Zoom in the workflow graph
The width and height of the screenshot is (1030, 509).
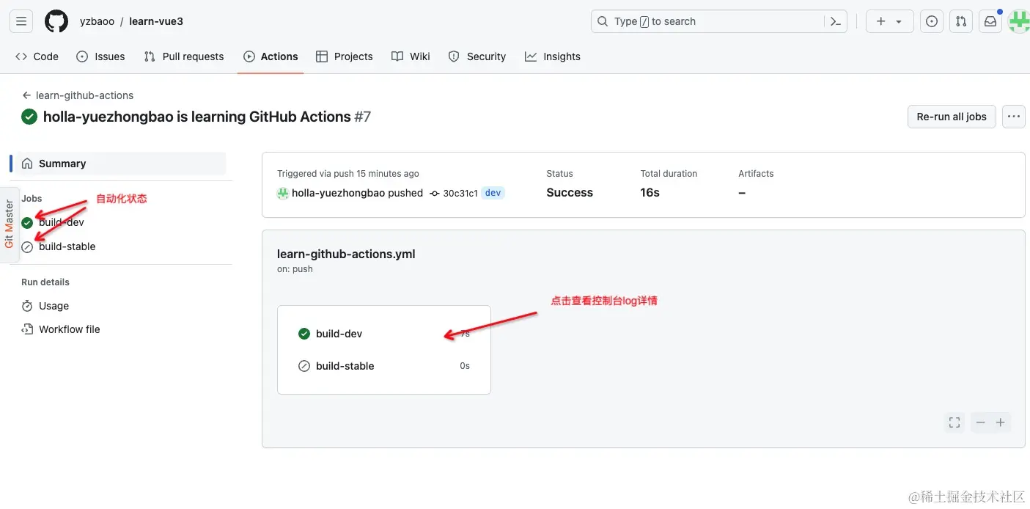[x=1001, y=422]
